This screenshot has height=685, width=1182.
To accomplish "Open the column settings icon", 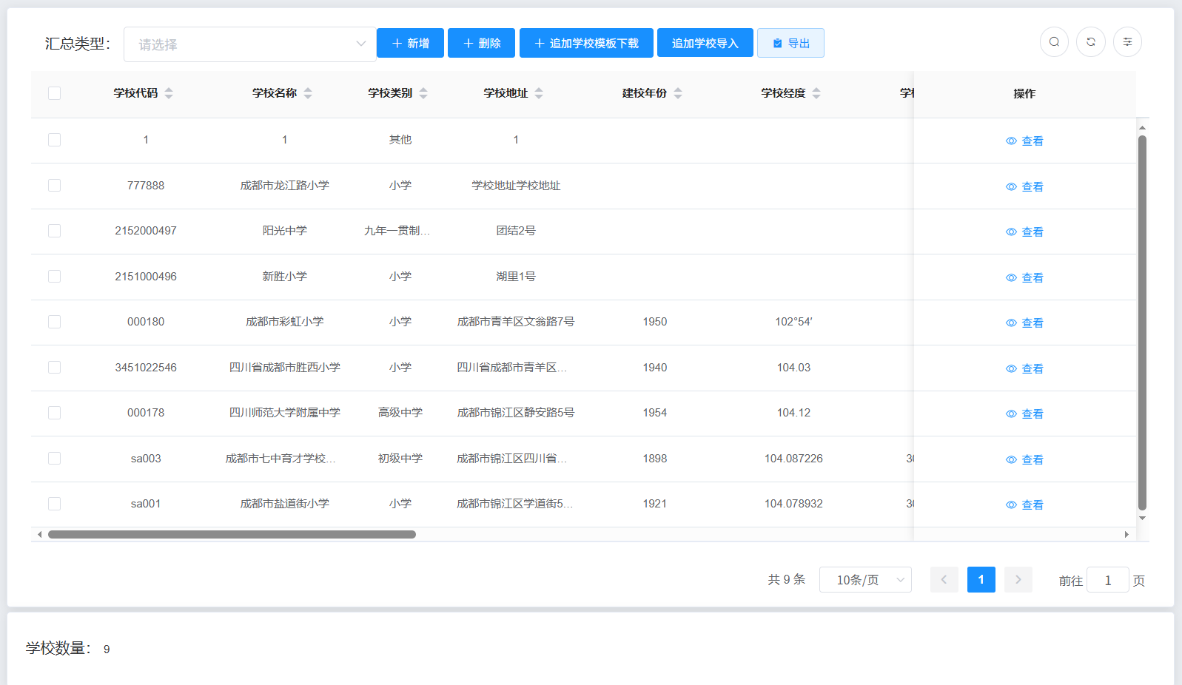I will 1127,42.
